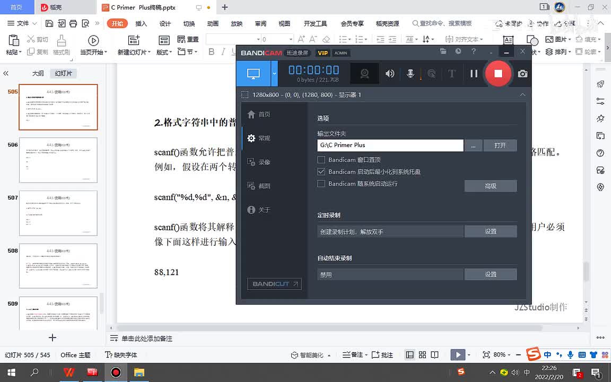Open Bandicam help question mark

474,51
